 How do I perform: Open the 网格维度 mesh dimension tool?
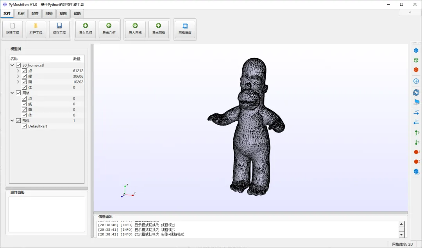tap(185, 29)
